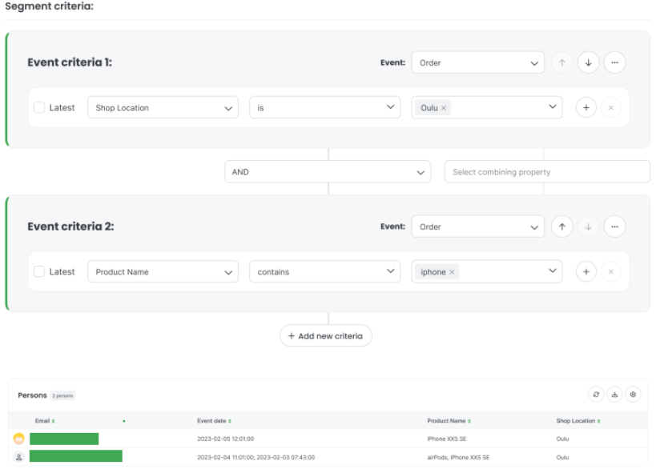Click Oulu location in first person row
This screenshot has width=660, height=469.
point(562,439)
